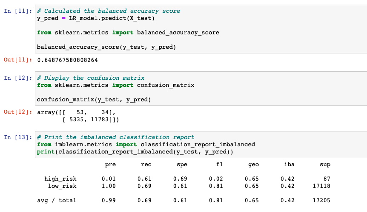Click avg / total geo value 0.65

[252, 201]
